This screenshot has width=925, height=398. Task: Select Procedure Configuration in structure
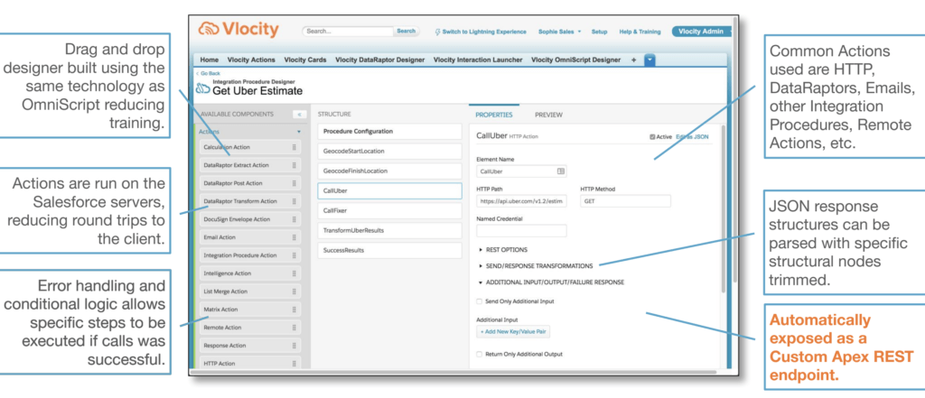(389, 132)
